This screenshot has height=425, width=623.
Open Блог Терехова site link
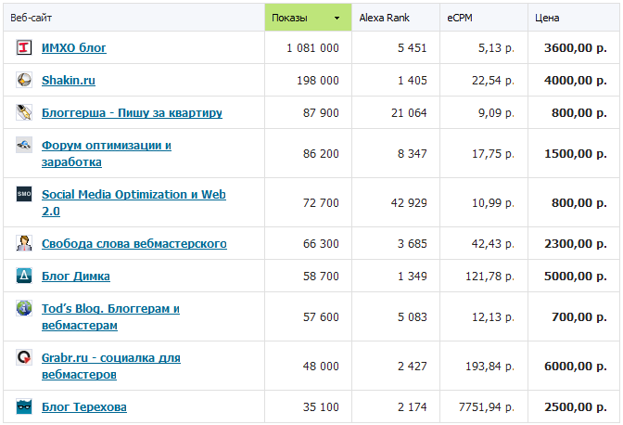[x=84, y=406]
